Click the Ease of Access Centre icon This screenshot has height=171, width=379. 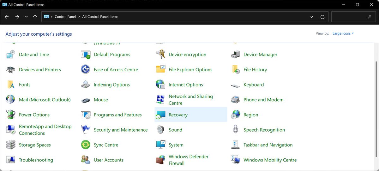point(86,70)
